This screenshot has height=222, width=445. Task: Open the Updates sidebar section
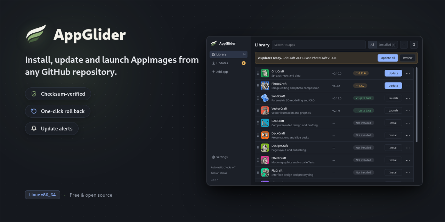pyautogui.click(x=228, y=63)
